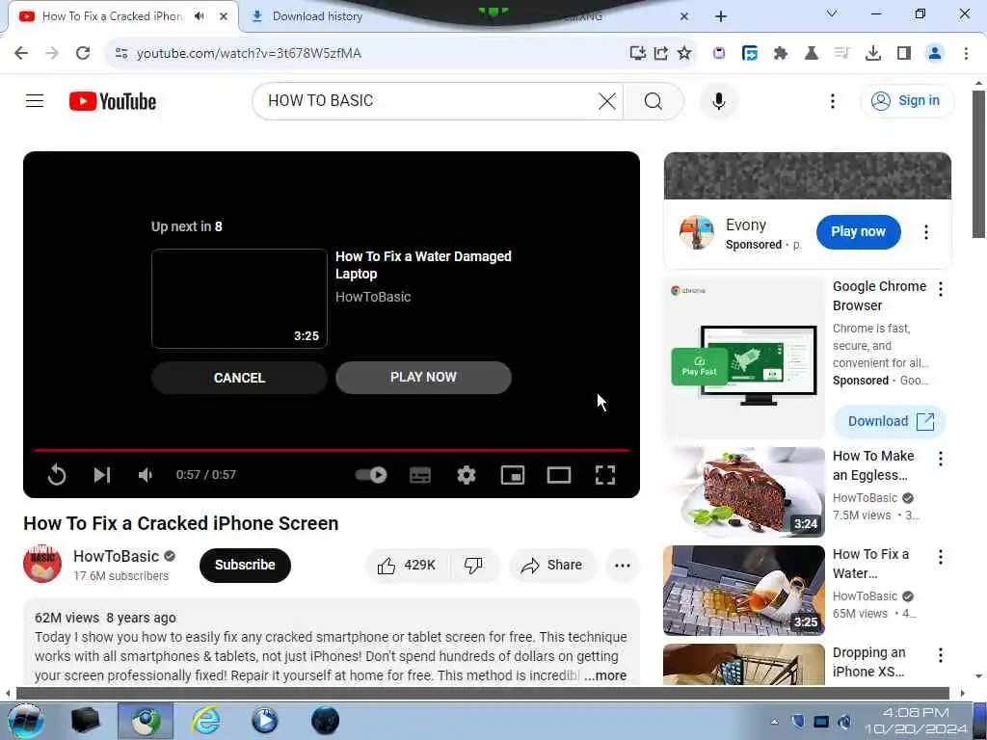Open Evony ad options menu
987x740 pixels.
tap(925, 232)
